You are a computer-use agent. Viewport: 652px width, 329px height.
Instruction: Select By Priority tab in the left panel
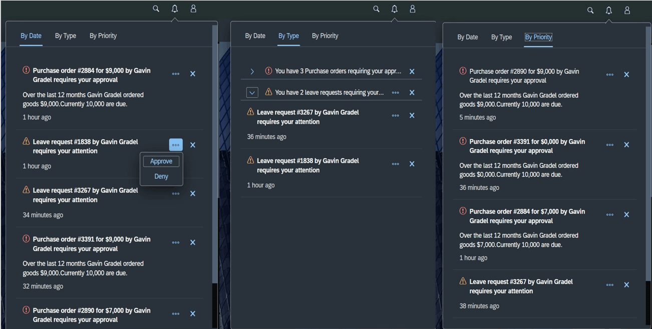pos(103,36)
